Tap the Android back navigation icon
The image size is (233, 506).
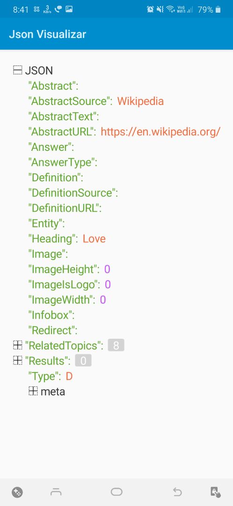[177, 492]
